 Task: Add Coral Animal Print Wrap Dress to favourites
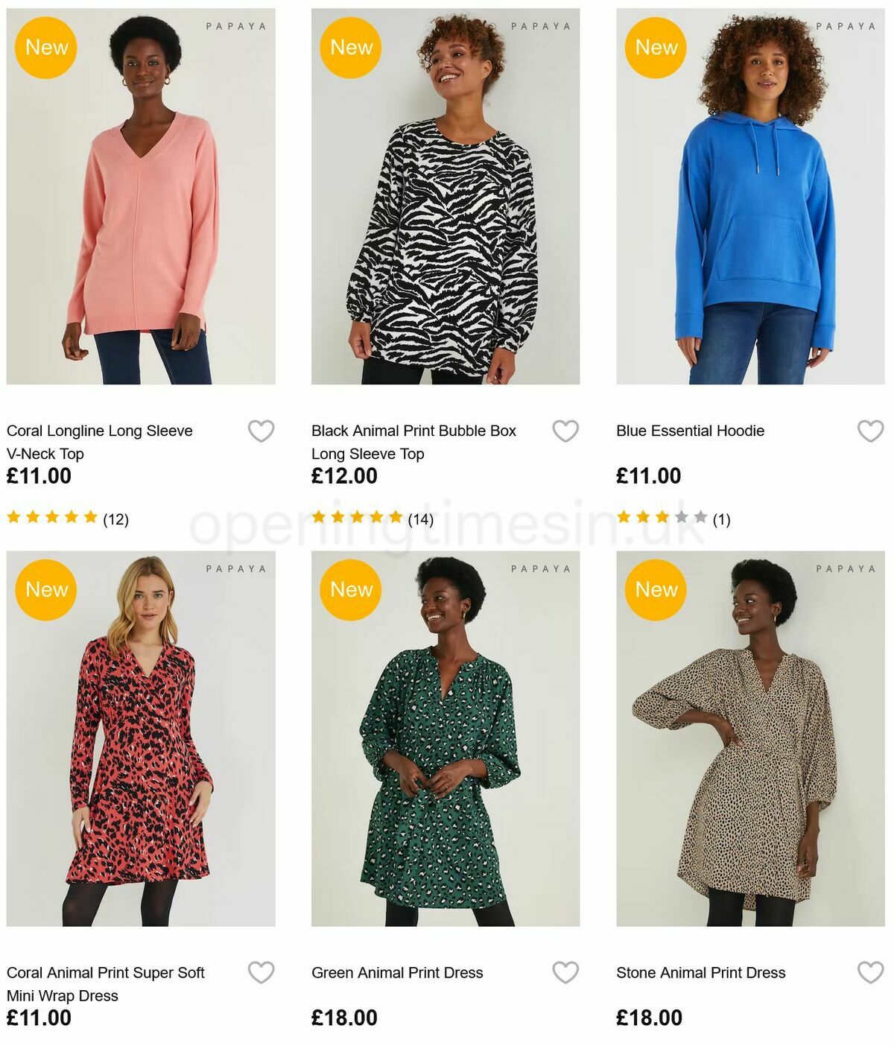coord(261,972)
